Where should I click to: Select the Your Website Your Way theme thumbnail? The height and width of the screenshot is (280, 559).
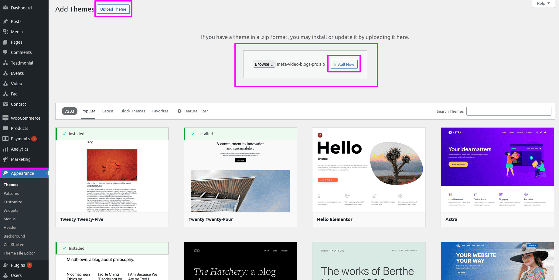(x=497, y=261)
